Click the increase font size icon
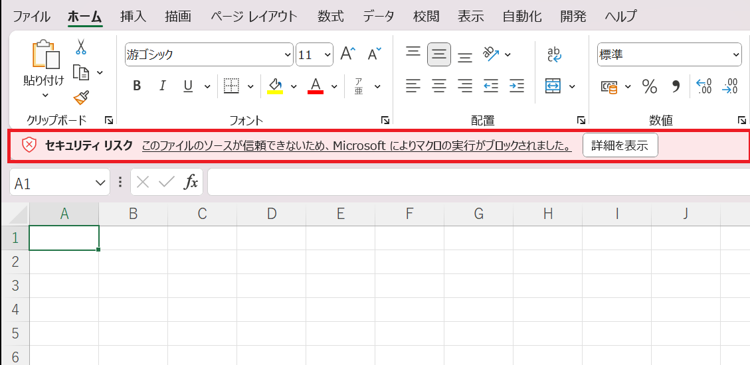The image size is (750, 365). 348,54
